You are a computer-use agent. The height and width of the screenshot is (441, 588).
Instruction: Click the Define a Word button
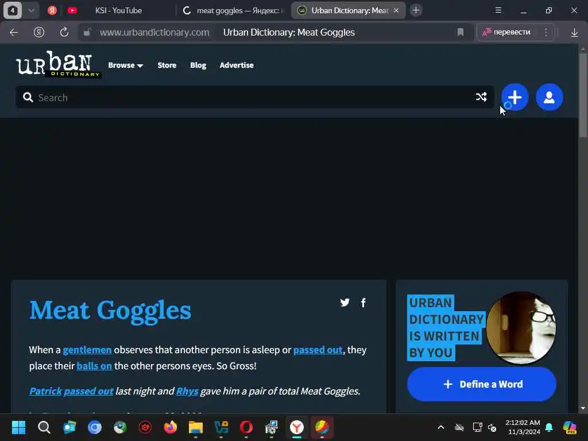482,384
